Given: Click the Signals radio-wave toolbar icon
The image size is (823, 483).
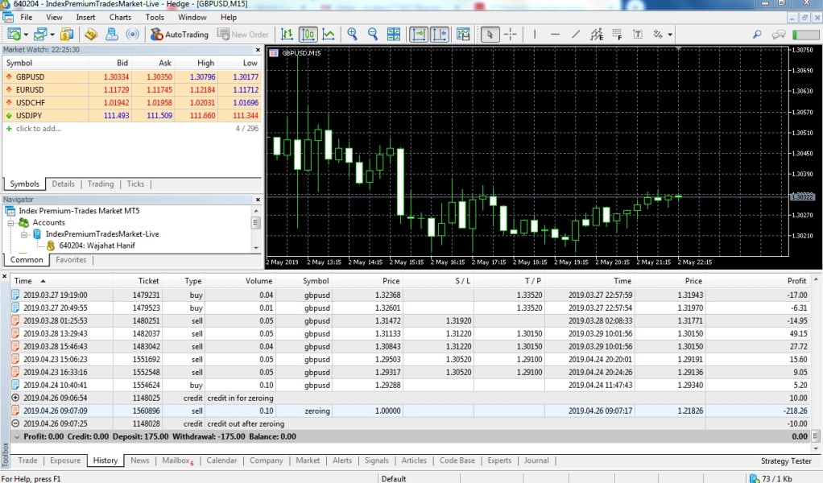Looking at the screenshot, I should (x=133, y=35).
